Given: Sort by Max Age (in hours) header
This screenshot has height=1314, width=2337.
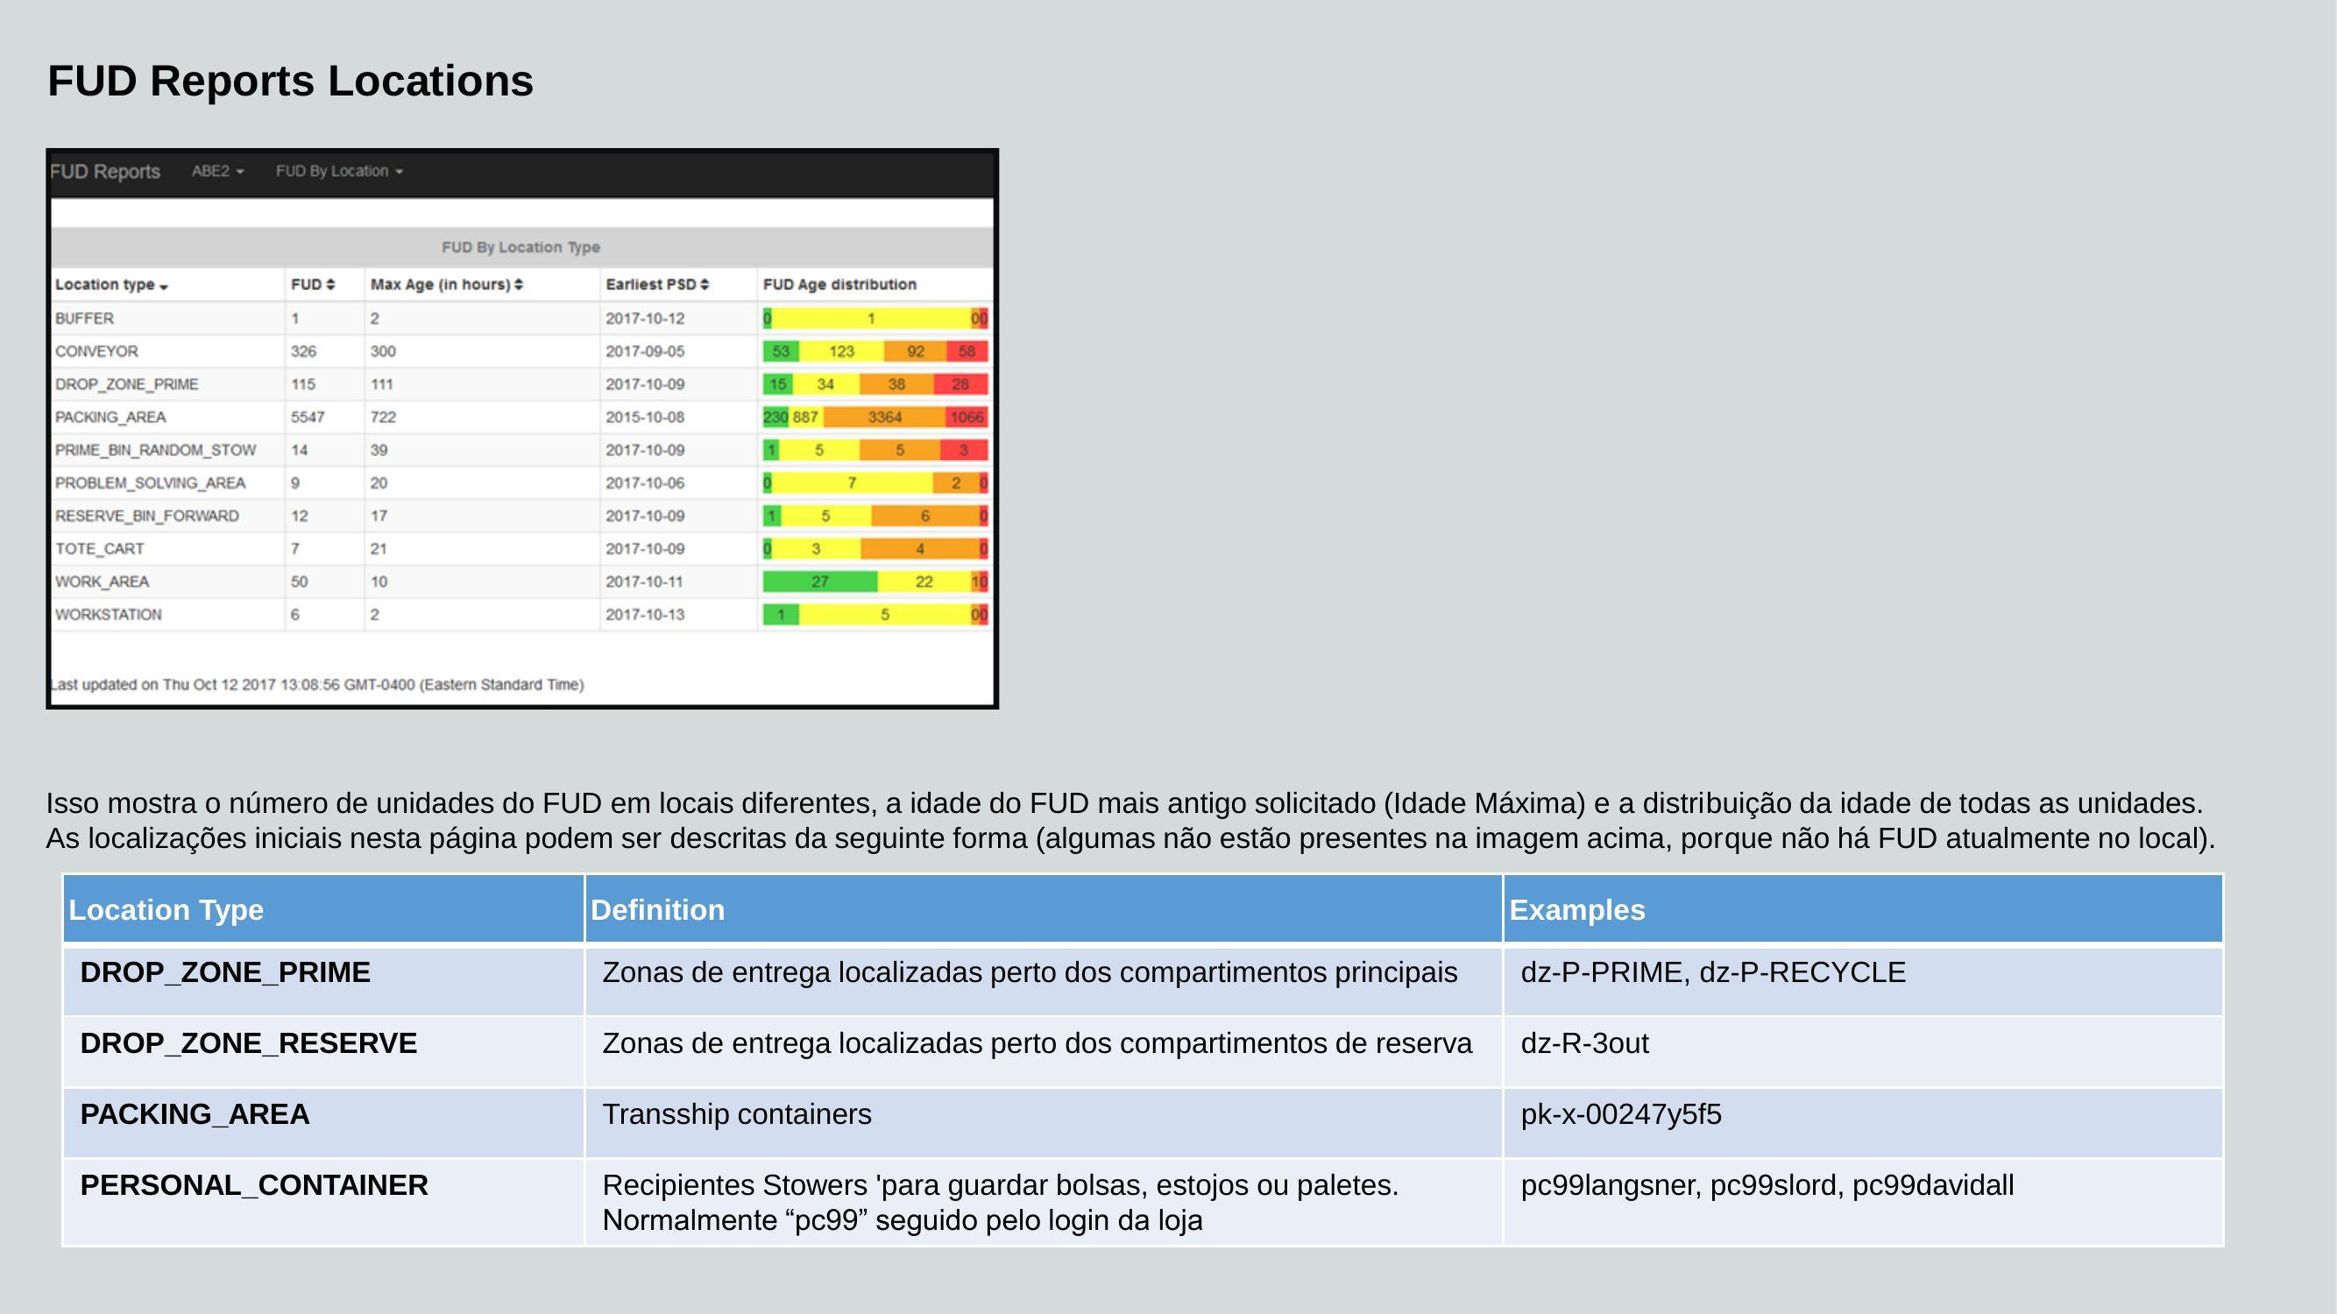Looking at the screenshot, I should pyautogui.click(x=446, y=285).
